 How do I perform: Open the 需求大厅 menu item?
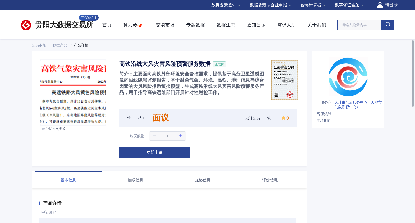click(x=287, y=25)
